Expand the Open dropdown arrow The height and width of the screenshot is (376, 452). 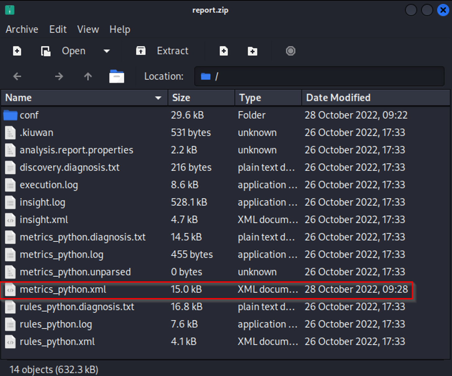click(x=107, y=51)
